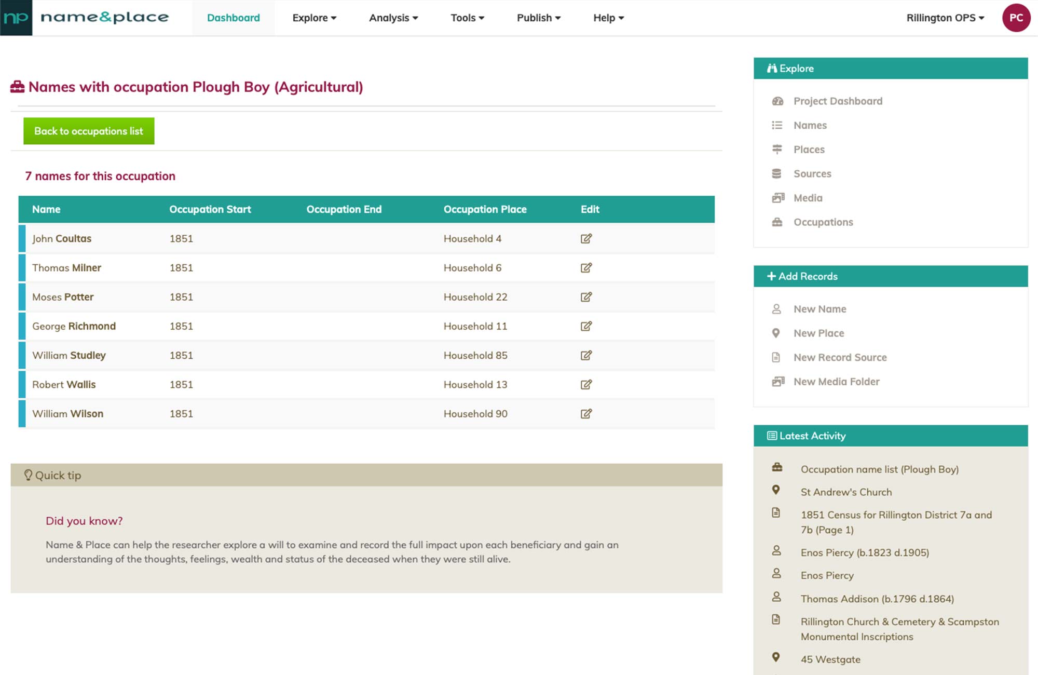
Task: Edit William Wilson occupation record
Action: [x=586, y=413]
